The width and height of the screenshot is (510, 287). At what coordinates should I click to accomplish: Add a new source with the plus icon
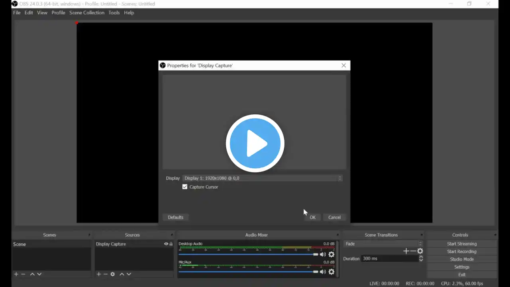[x=99, y=274]
